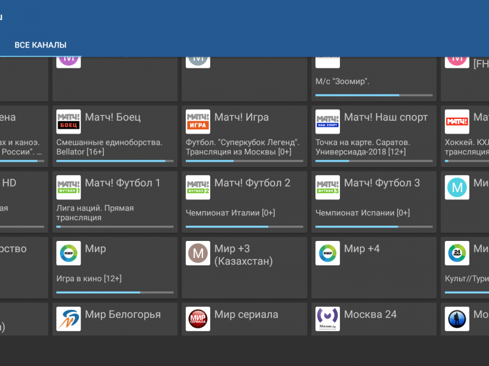Click the Мир channel logo
The width and height of the screenshot is (489, 366).
coord(68,253)
